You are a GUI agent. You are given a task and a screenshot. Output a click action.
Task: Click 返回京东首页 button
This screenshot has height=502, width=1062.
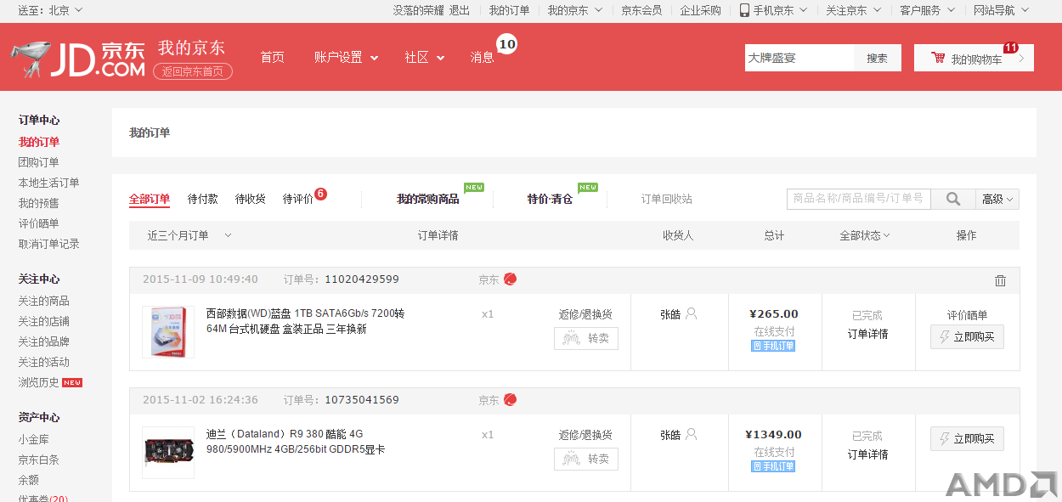pos(193,71)
